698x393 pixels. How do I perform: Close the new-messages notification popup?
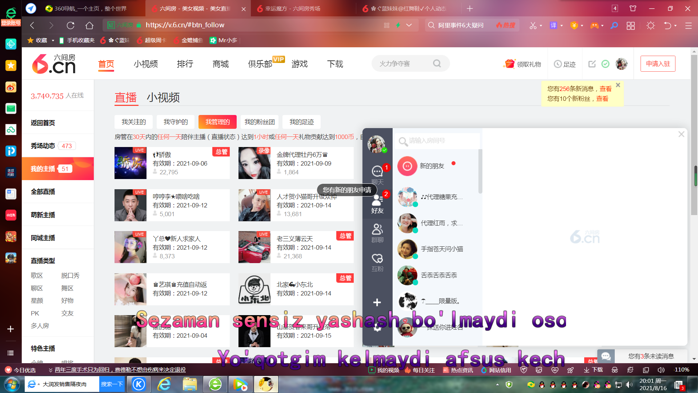point(618,85)
